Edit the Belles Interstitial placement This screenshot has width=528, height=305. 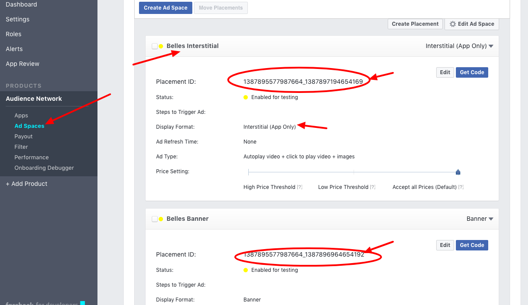[x=445, y=72]
